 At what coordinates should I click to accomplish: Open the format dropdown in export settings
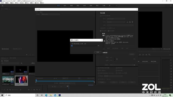(x=116, y=19)
